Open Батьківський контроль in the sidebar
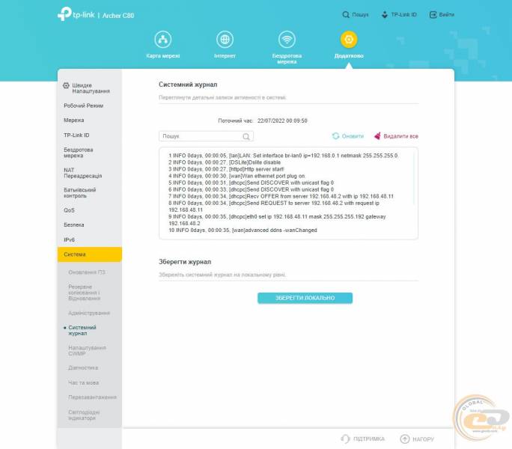The height and width of the screenshot is (449, 512). coord(79,193)
